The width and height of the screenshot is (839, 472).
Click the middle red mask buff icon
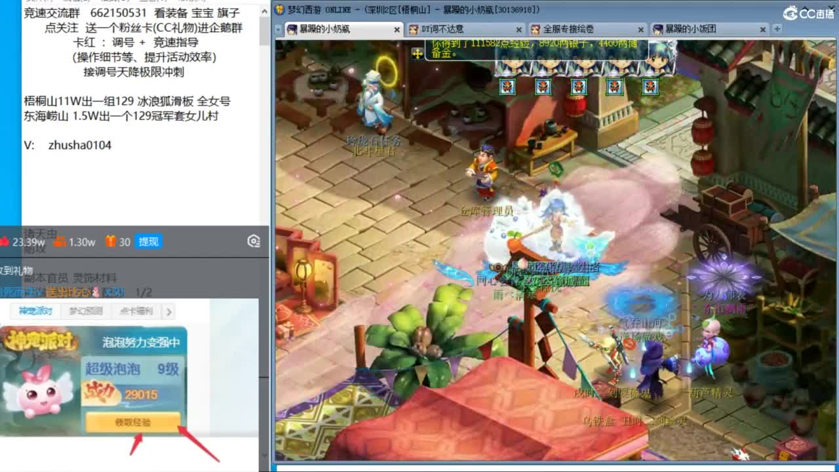(578, 87)
